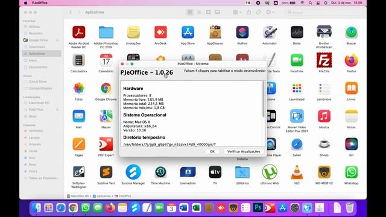The width and height of the screenshot is (386, 217).
Task: Open the uTorrent Web app icon
Action: click(270, 172)
